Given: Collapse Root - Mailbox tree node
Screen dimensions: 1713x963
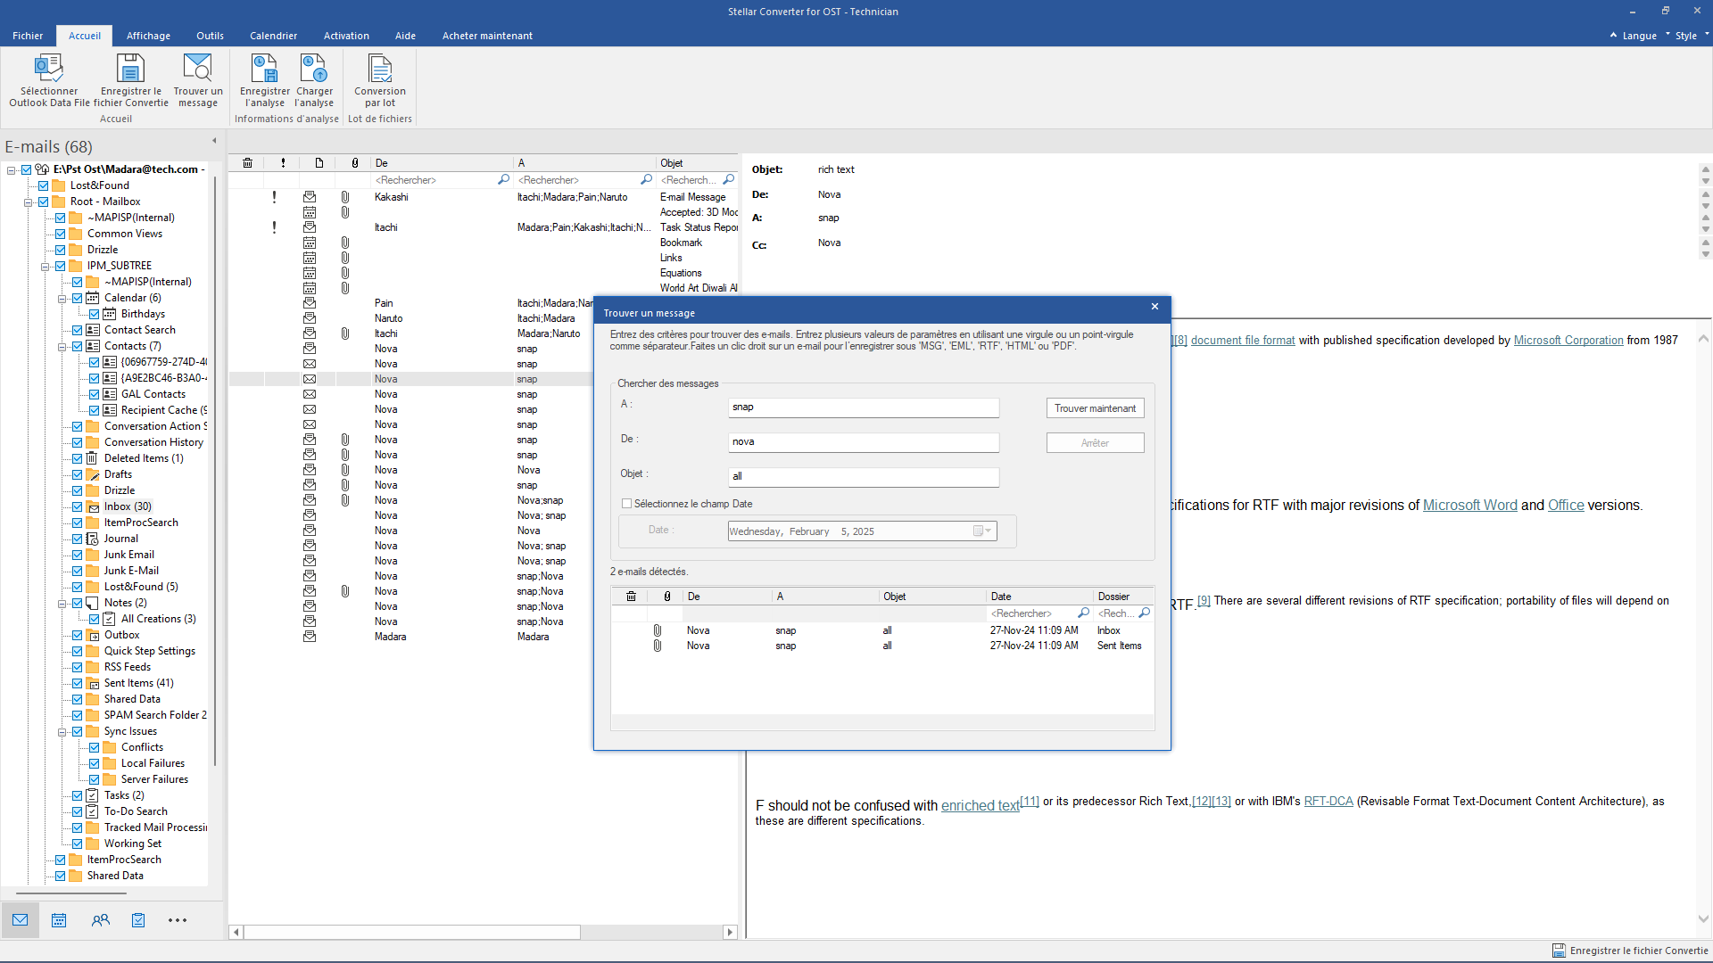Looking at the screenshot, I should coord(28,202).
